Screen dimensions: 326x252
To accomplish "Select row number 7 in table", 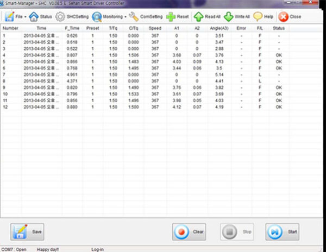I will coord(4,74).
